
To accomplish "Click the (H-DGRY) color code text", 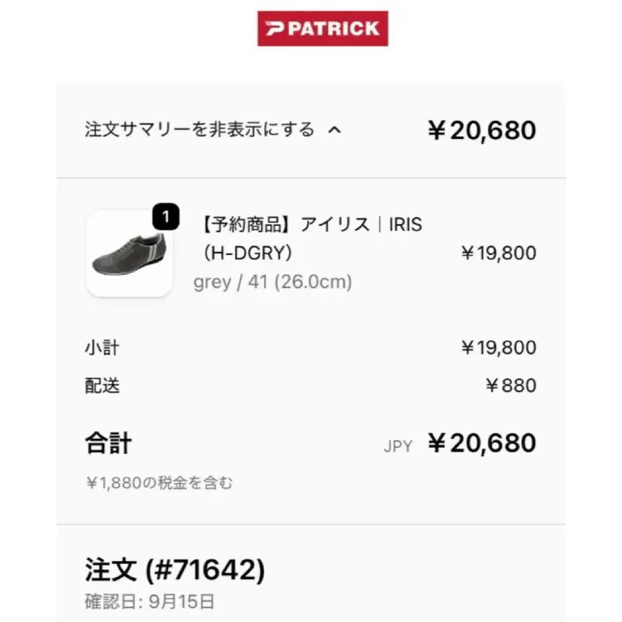I will tap(247, 254).
